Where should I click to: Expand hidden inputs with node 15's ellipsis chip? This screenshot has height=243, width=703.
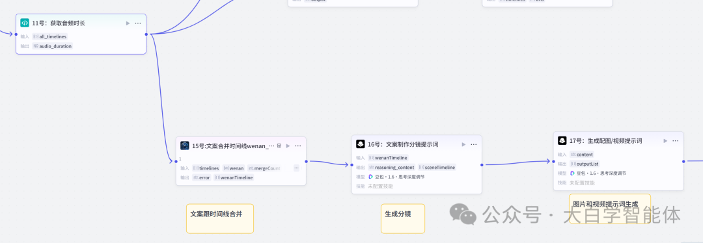tap(296, 168)
